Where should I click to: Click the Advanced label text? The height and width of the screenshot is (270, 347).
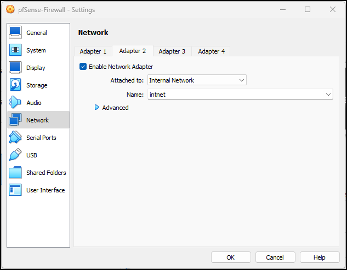(115, 108)
